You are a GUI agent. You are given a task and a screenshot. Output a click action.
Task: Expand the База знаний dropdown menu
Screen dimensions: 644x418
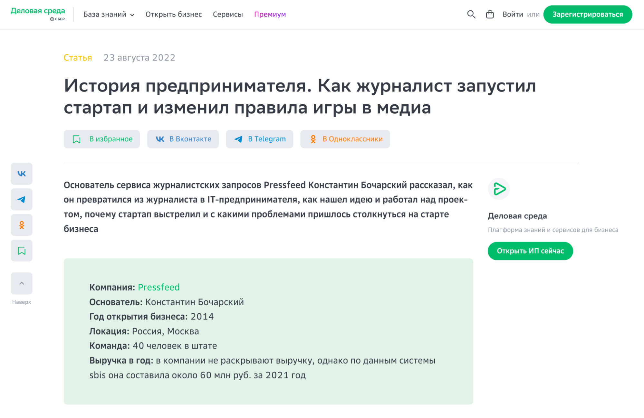point(109,14)
